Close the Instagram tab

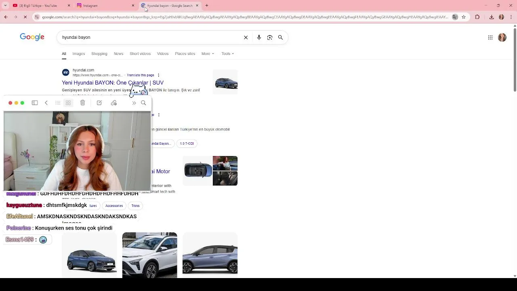133,6
